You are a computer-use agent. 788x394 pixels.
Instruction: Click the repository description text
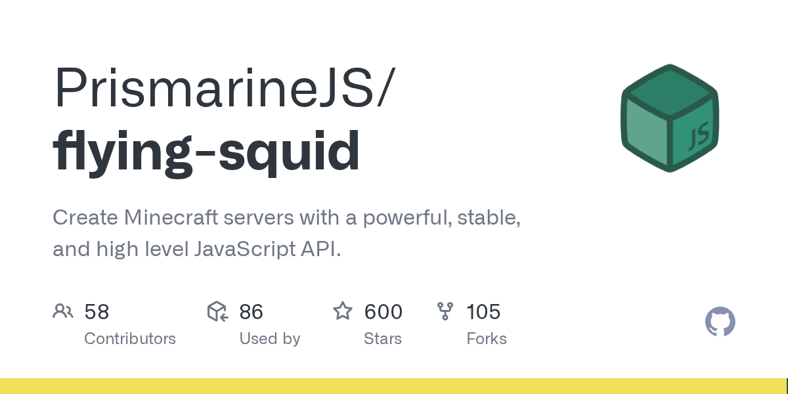[x=286, y=233]
